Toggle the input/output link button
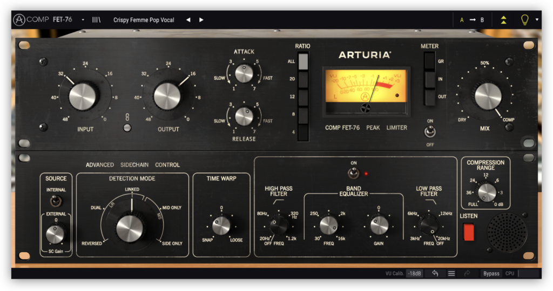 pyautogui.click(x=127, y=128)
